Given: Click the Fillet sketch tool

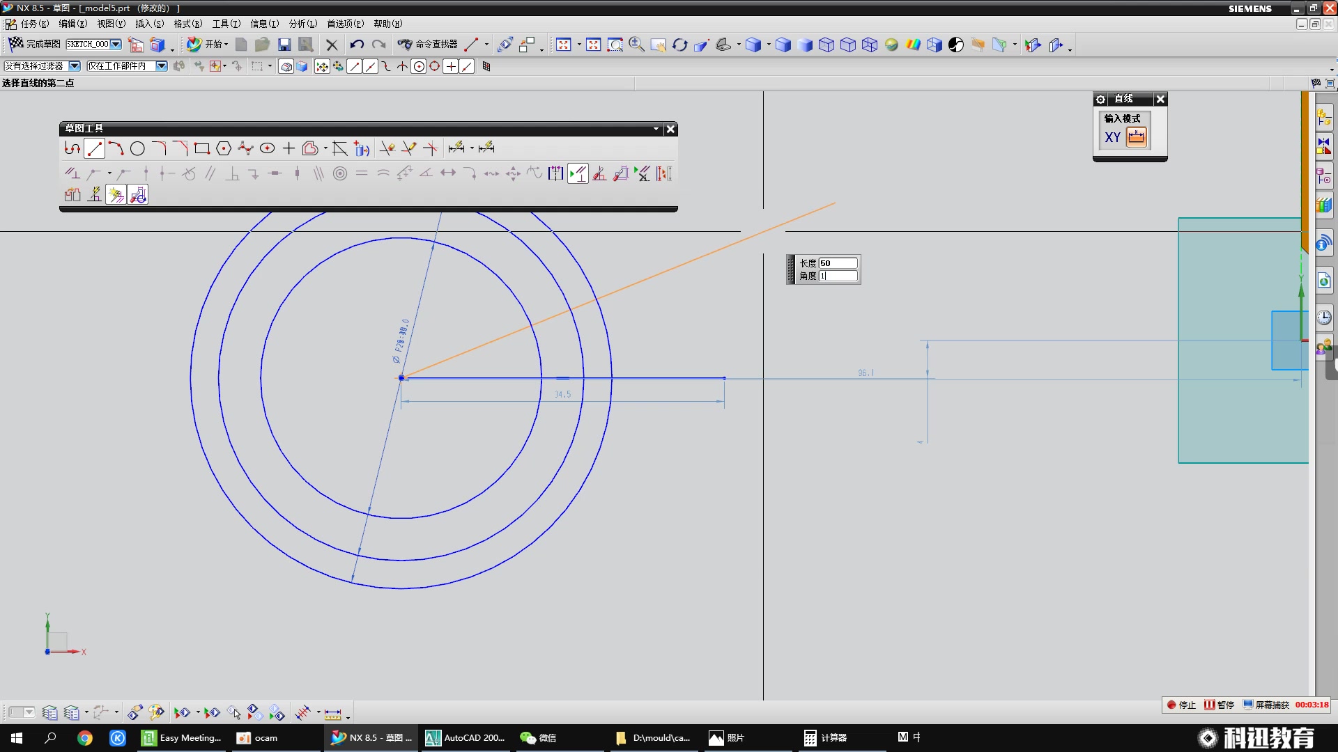Looking at the screenshot, I should (x=159, y=148).
